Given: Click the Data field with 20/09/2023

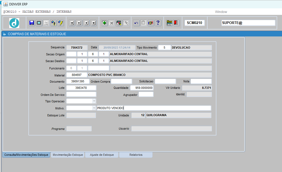Looking at the screenshot, I should pyautogui.click(x=117, y=48).
